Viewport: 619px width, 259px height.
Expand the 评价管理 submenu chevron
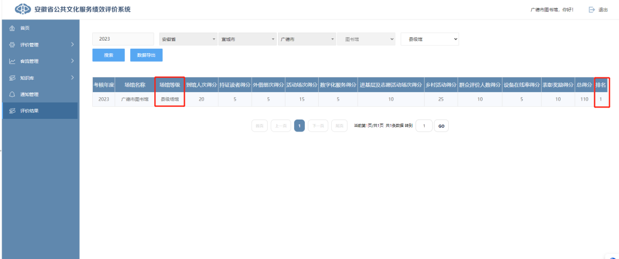[x=72, y=45]
